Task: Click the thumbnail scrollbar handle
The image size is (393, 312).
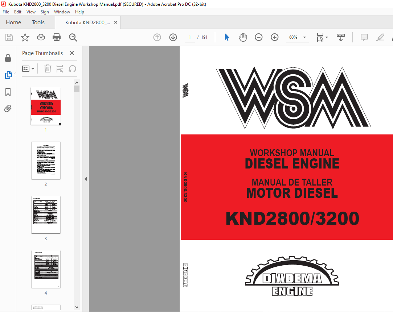Action: coord(77,88)
